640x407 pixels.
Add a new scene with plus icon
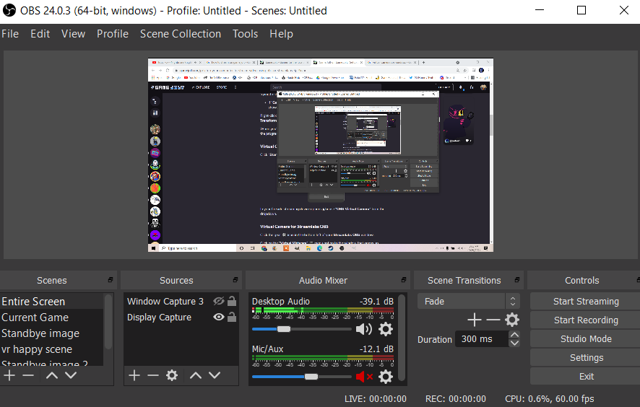tap(9, 375)
